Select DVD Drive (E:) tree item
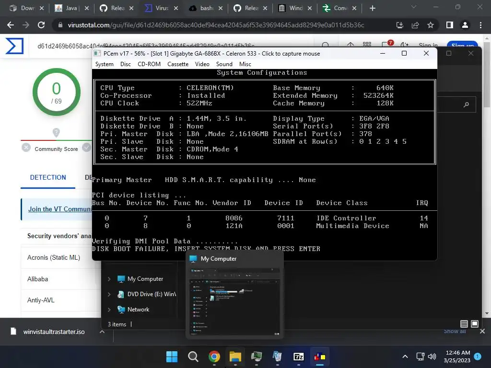 [146, 294]
